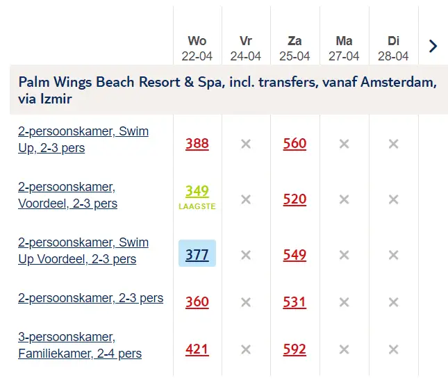448x389 pixels.
Task: Choose the 520 Voordeel price on 25-04
Action: [x=294, y=199]
